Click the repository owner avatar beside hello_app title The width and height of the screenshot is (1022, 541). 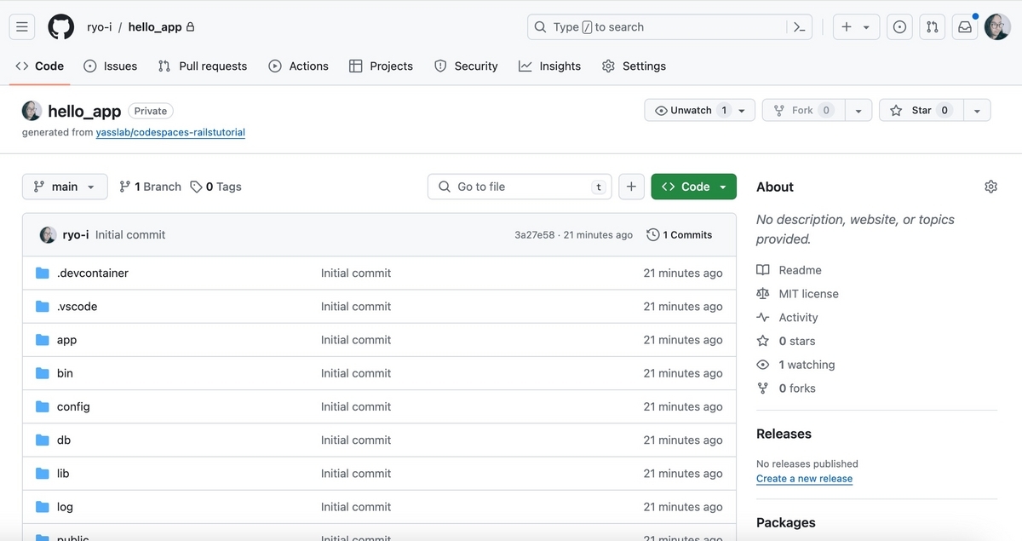[x=32, y=111]
